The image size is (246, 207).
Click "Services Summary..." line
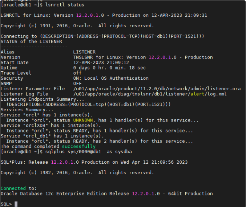click(27, 110)
